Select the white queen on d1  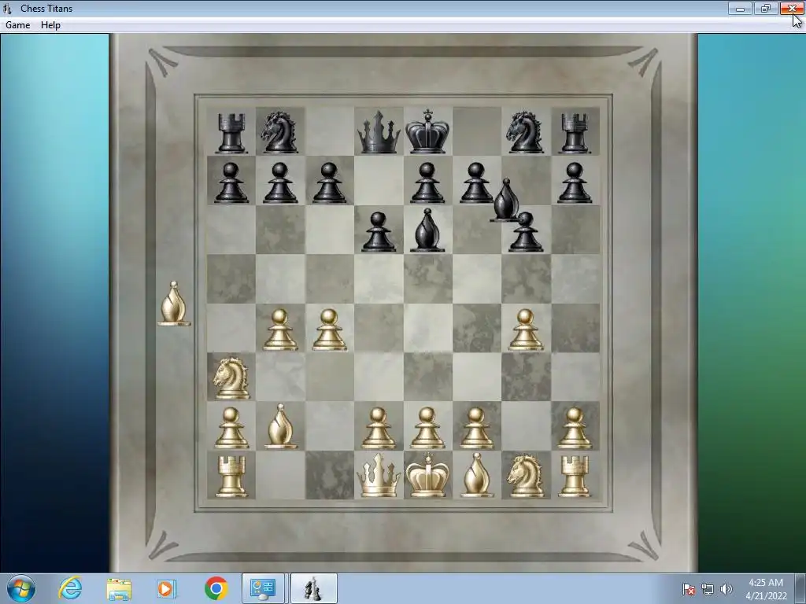(x=379, y=476)
